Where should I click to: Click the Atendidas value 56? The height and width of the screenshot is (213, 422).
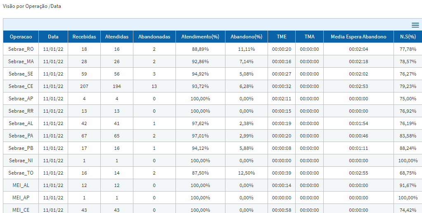click(x=117, y=74)
